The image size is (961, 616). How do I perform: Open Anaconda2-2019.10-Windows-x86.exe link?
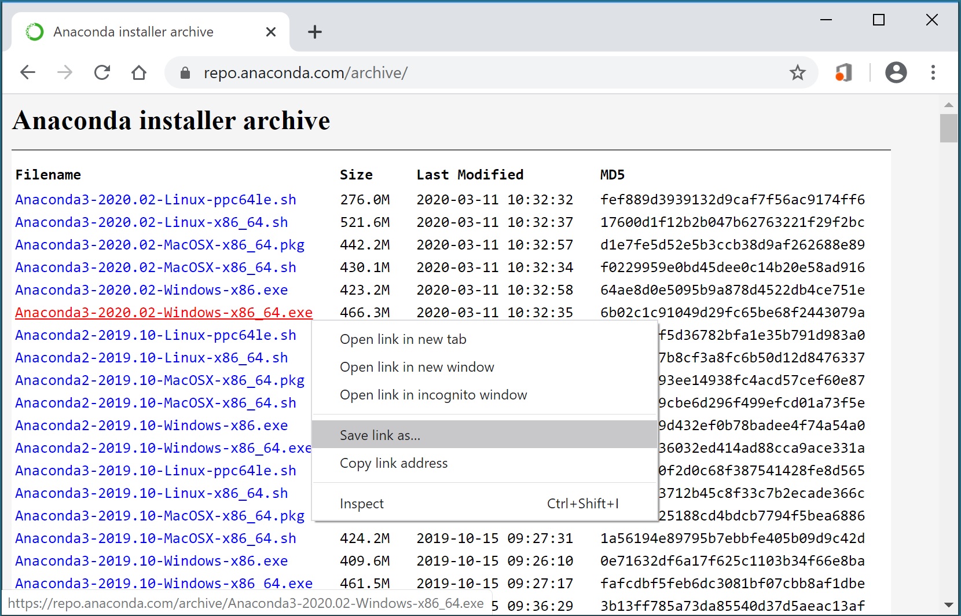pos(151,426)
